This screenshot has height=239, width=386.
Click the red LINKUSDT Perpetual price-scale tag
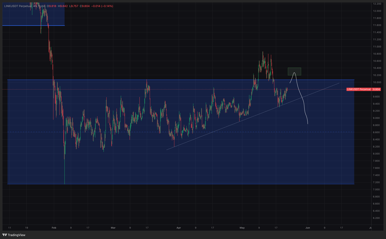click(358, 89)
